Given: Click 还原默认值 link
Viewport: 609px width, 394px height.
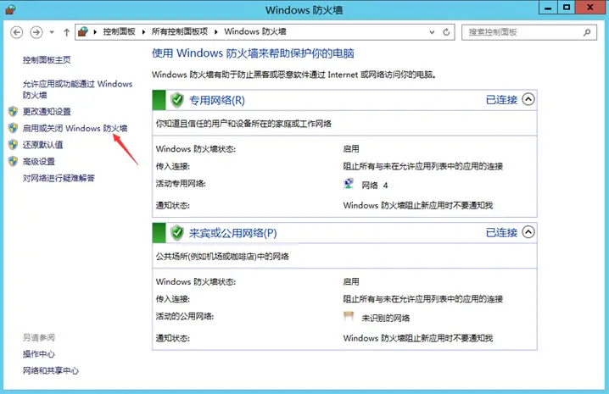Looking at the screenshot, I should (x=42, y=145).
